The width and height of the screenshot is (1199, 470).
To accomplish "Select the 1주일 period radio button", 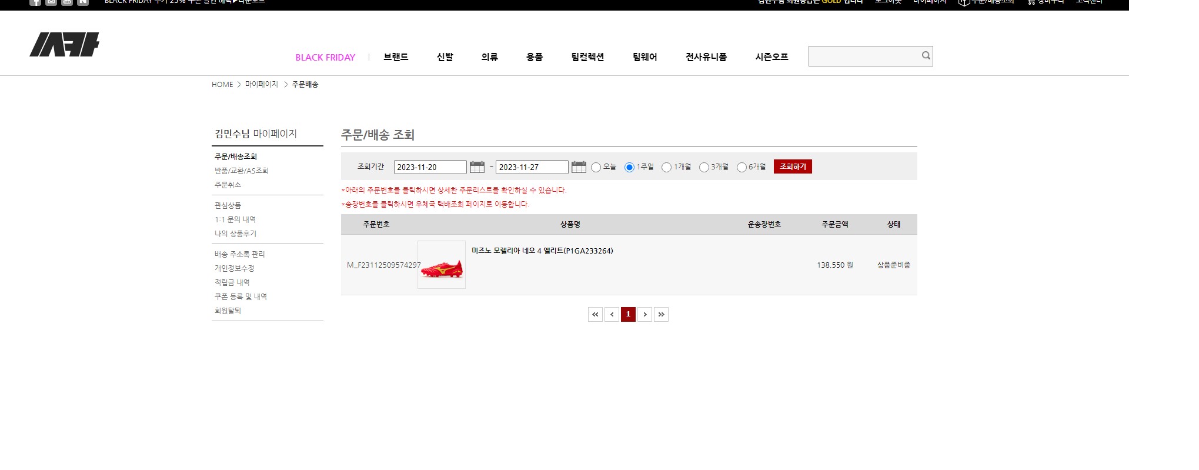I will [629, 168].
